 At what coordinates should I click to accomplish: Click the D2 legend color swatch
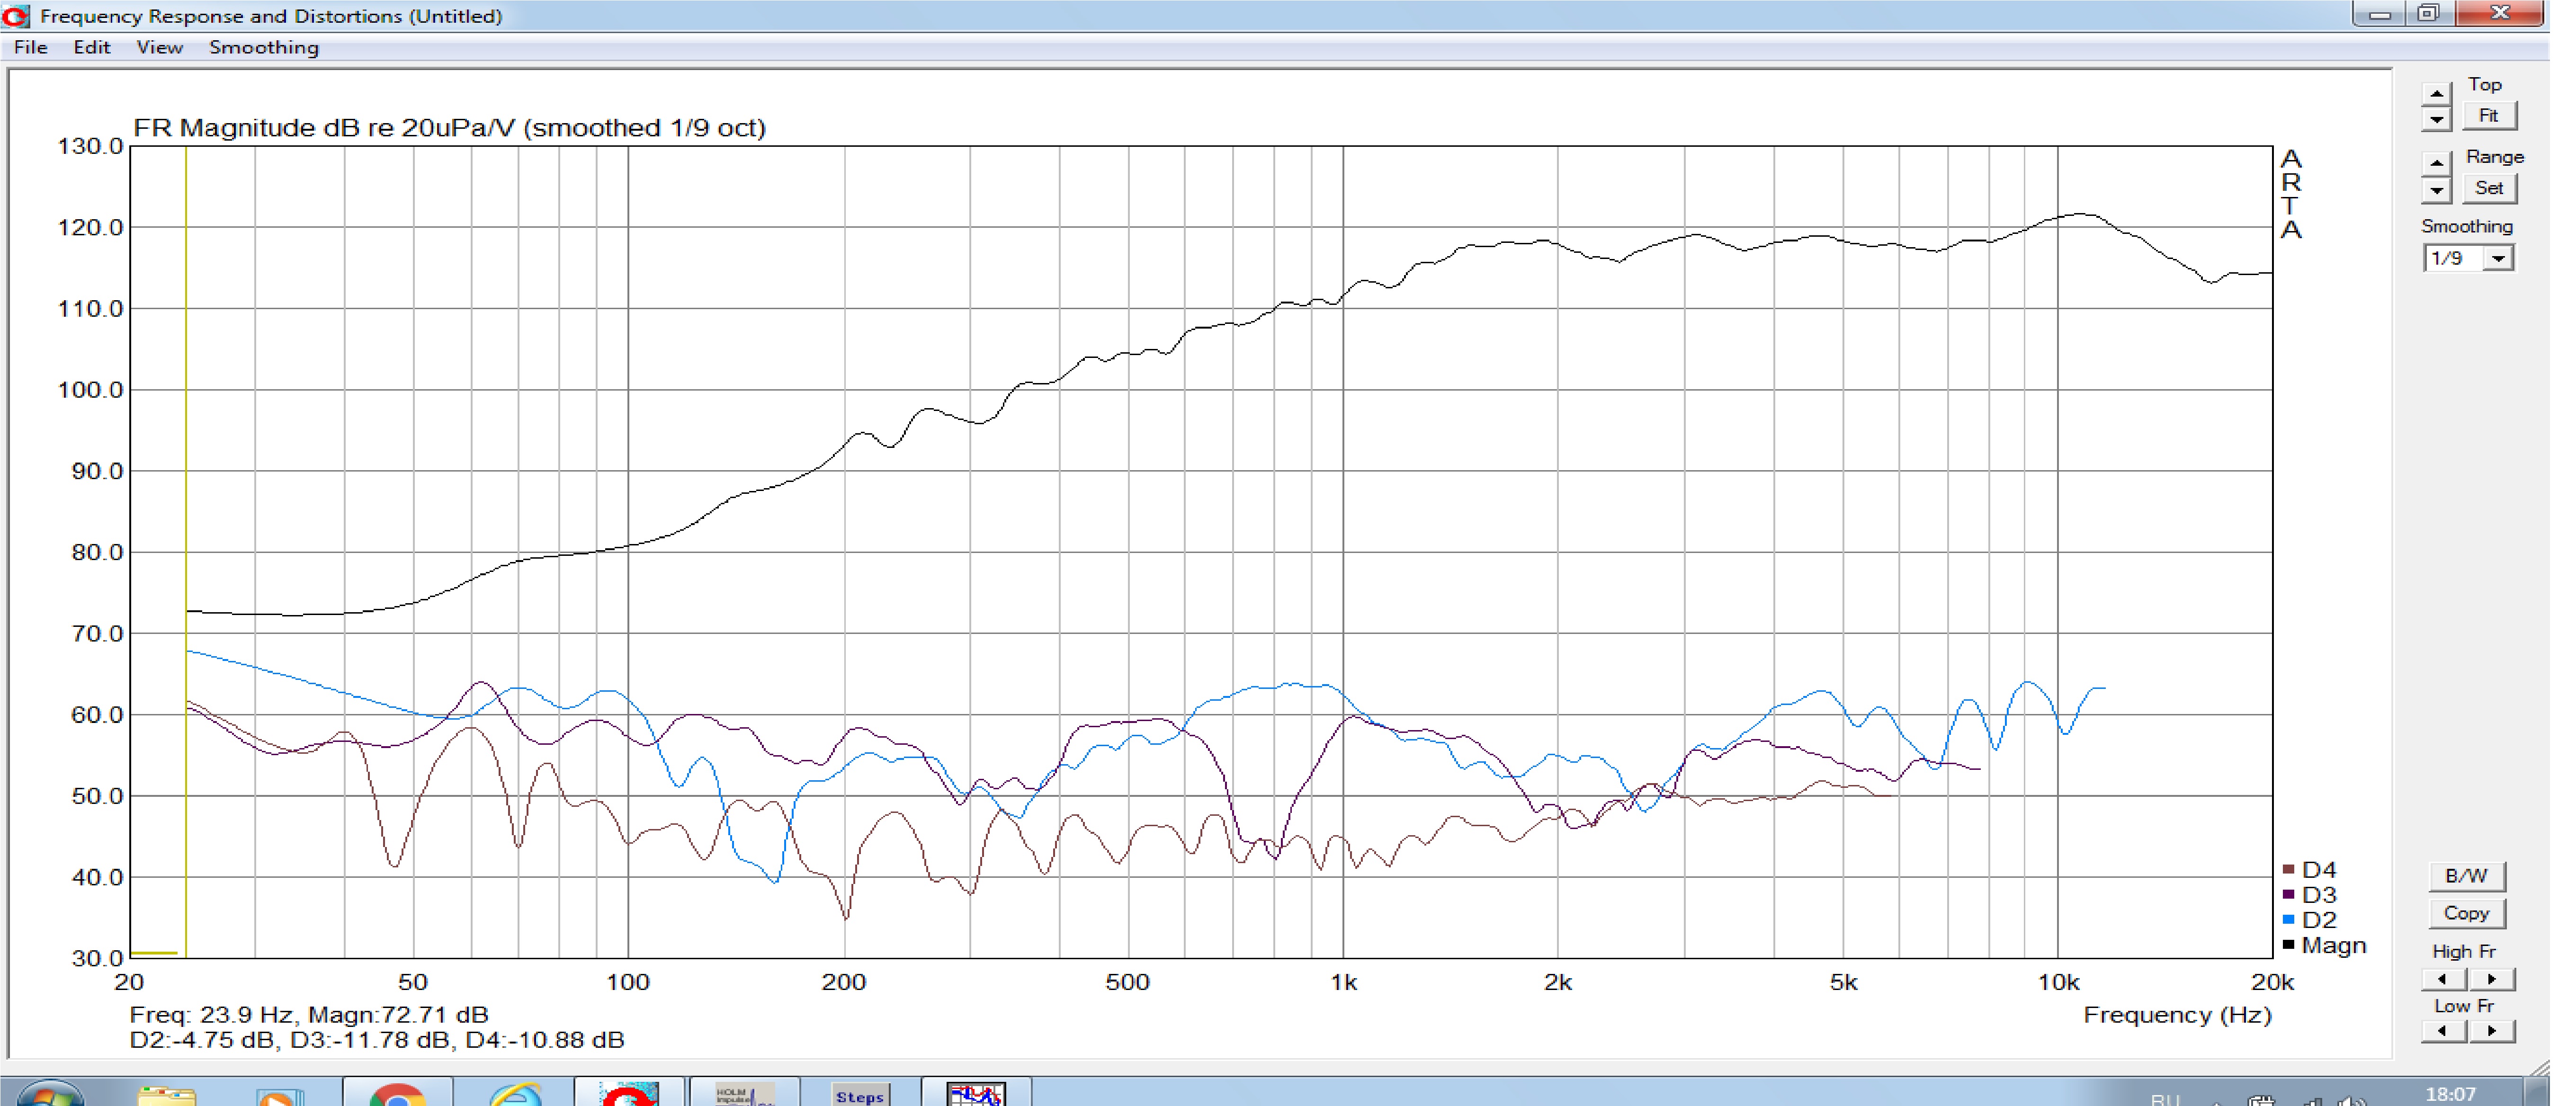(x=2288, y=919)
